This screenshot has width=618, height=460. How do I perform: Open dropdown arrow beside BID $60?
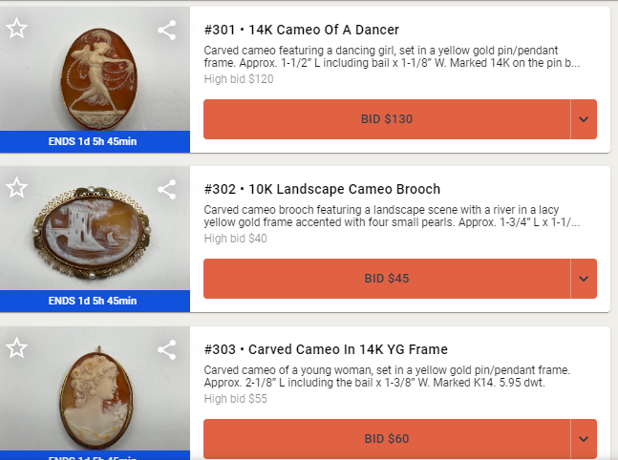tap(584, 438)
